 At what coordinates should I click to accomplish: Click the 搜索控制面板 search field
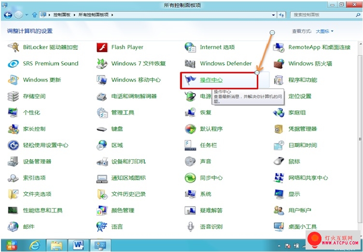coord(325,15)
